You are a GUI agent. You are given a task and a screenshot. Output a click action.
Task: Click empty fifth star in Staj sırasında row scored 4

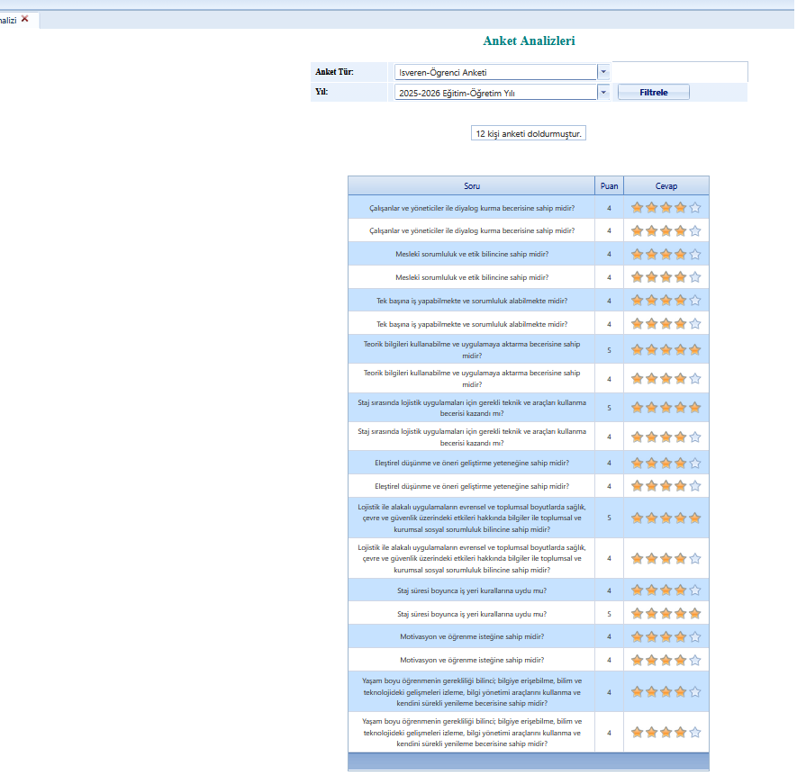tap(695, 437)
